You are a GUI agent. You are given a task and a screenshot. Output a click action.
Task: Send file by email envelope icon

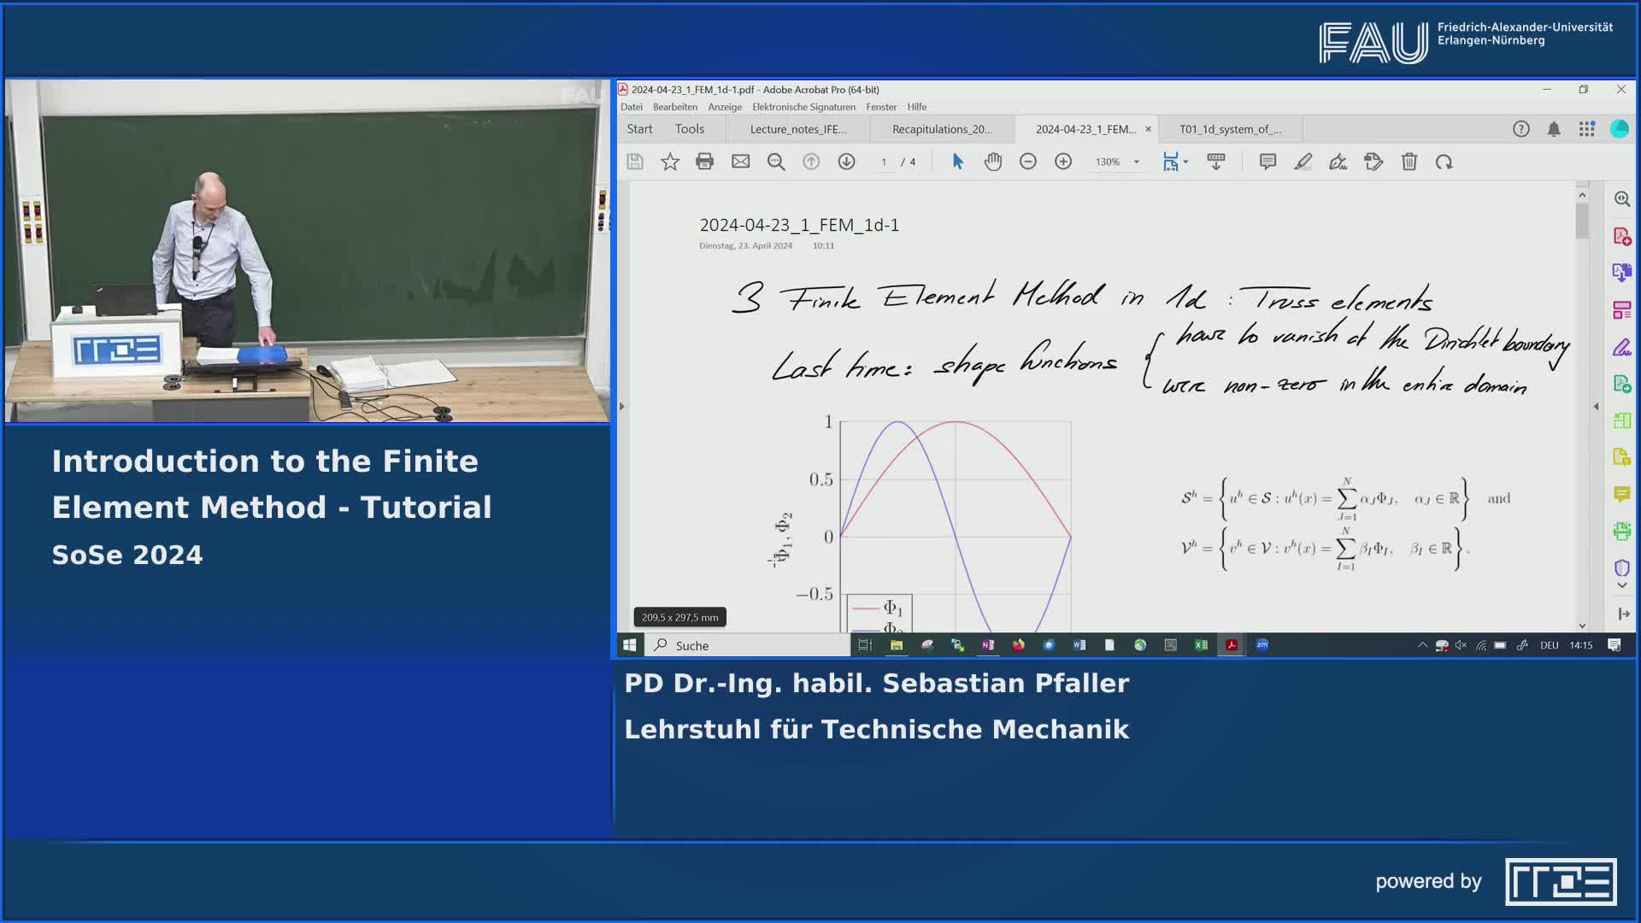(740, 162)
